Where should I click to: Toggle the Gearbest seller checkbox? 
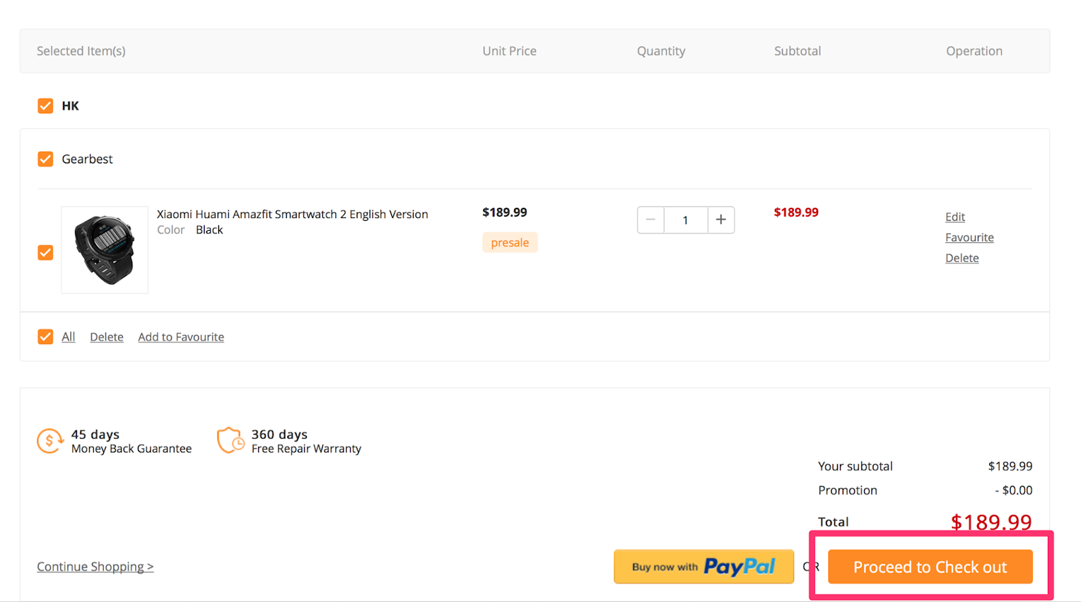pyautogui.click(x=45, y=159)
